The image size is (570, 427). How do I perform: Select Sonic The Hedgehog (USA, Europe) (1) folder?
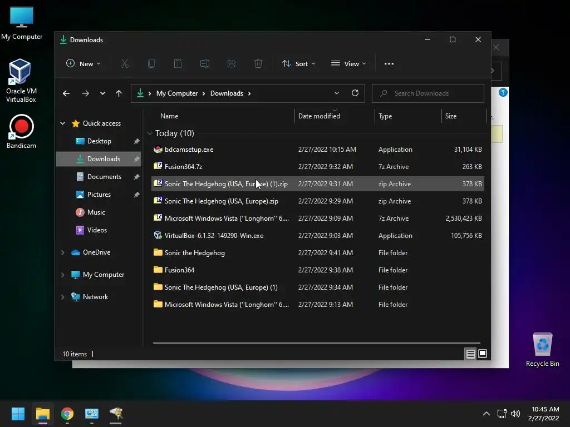(x=318, y=287)
